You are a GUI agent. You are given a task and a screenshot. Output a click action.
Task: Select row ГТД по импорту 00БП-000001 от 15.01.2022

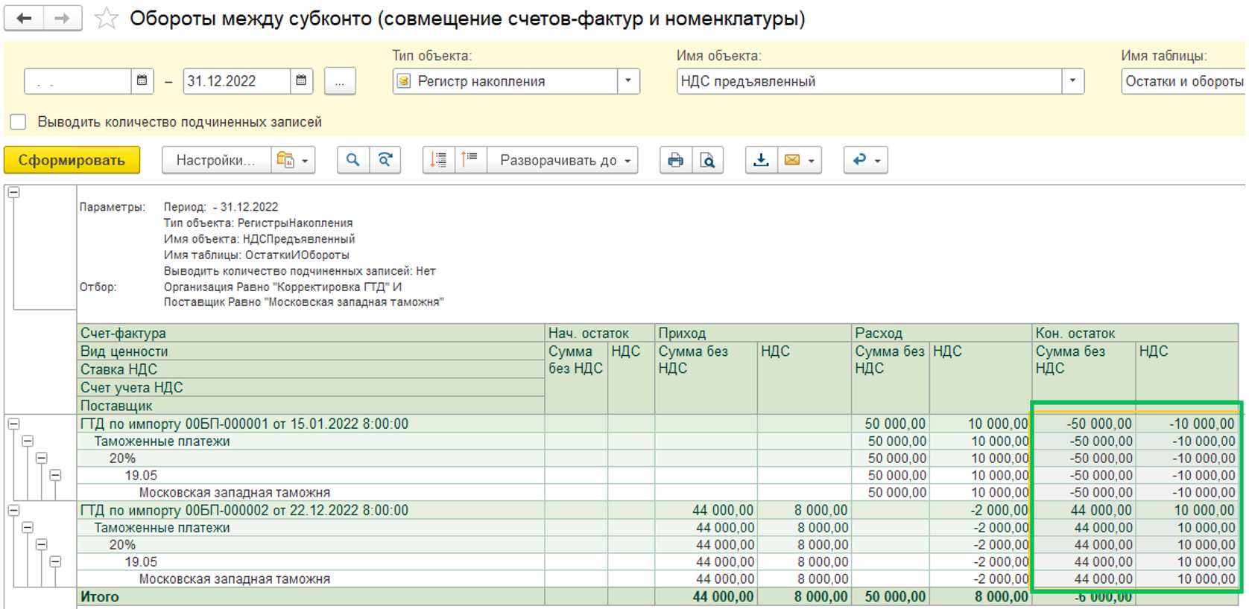pos(312,424)
